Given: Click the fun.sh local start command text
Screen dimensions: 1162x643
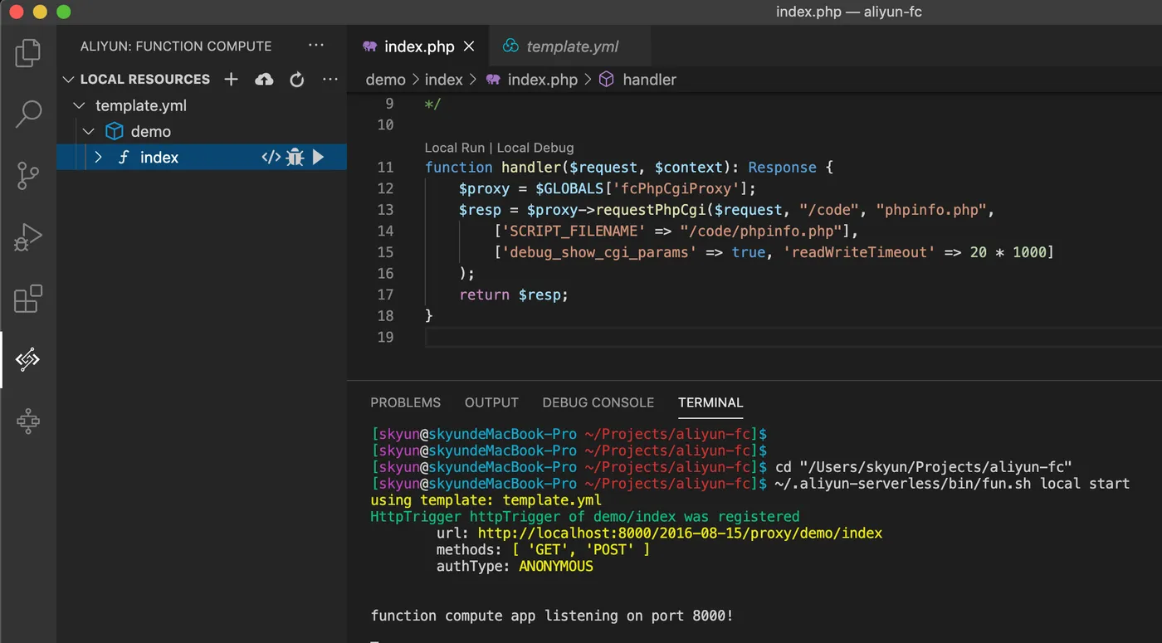Looking at the screenshot, I should pos(952,483).
